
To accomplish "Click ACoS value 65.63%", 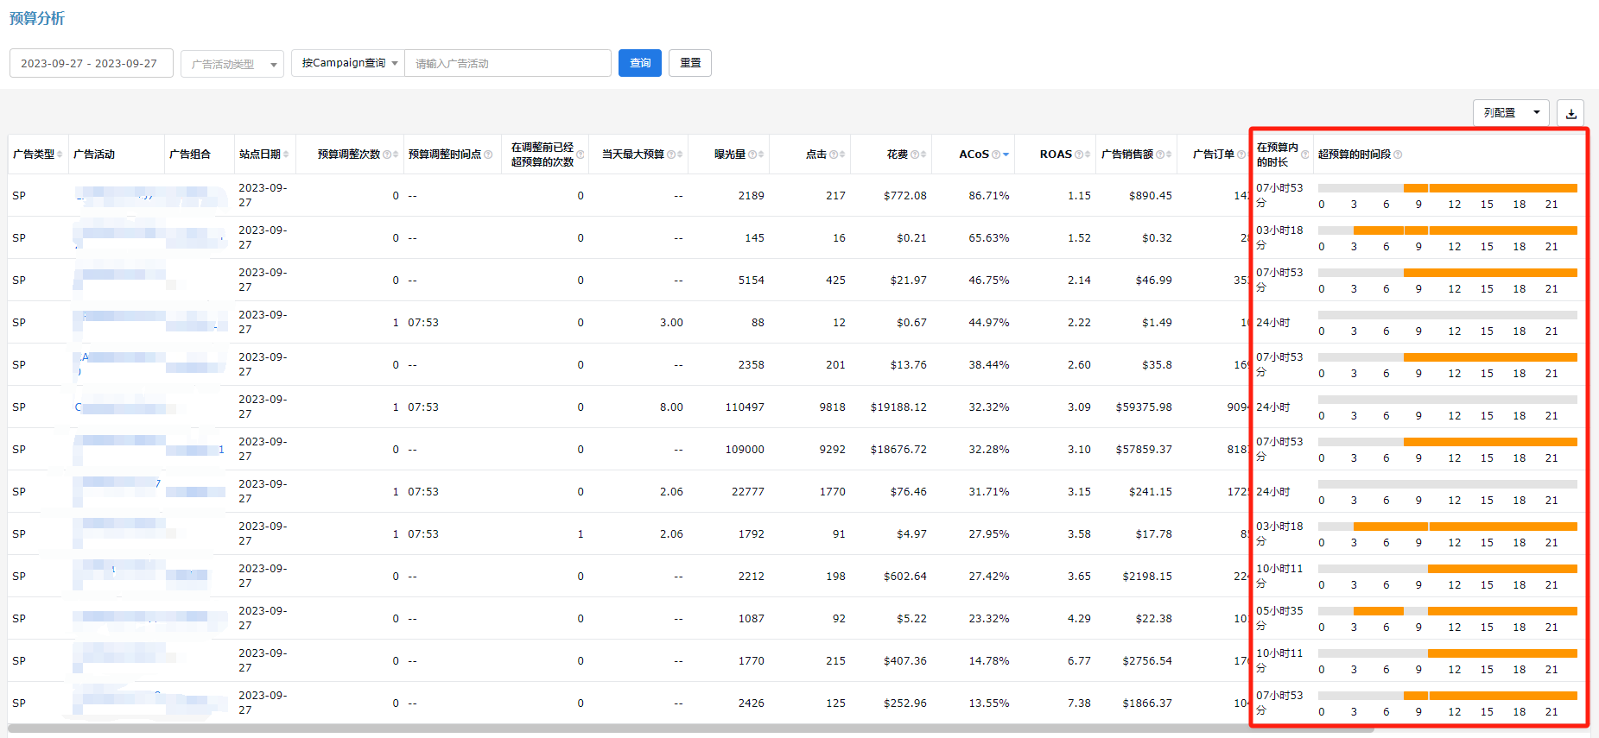I will pos(989,238).
